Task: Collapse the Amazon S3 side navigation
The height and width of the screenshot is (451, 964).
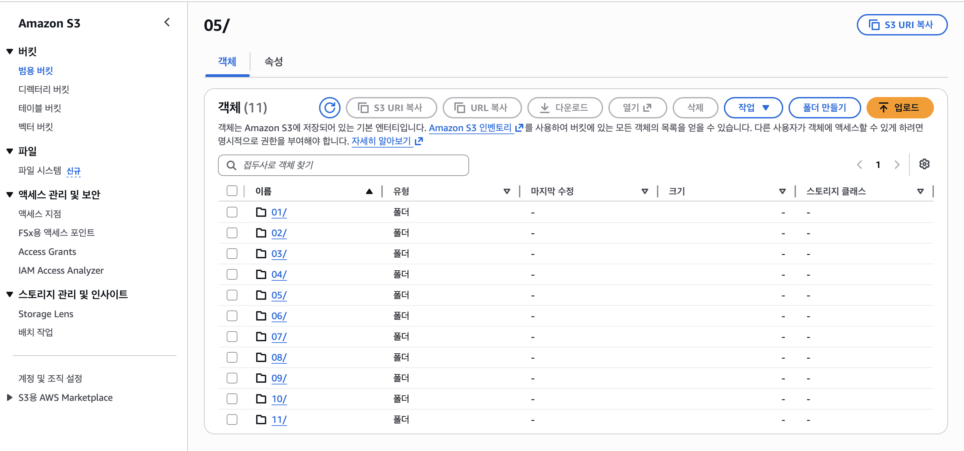Action: [x=167, y=22]
